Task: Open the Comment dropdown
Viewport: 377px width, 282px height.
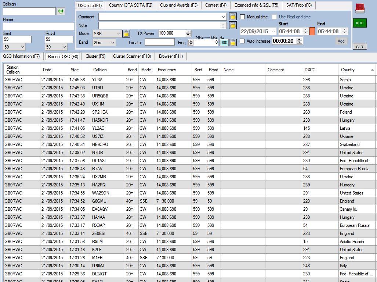Action: click(223, 17)
